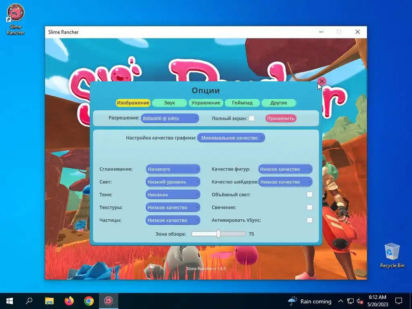Select Slime Rancher taskbar icon
The width and height of the screenshot is (412, 309).
(x=109, y=301)
